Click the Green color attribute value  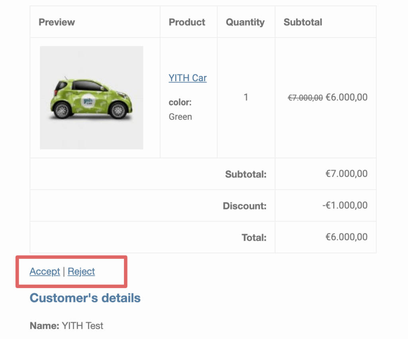pos(180,117)
